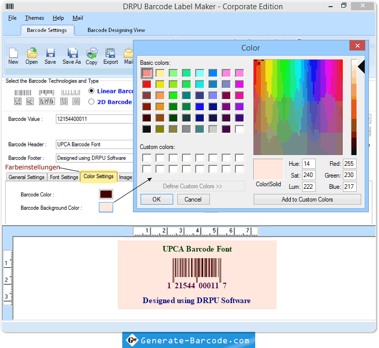The width and height of the screenshot is (379, 348).
Task: Click the first linear barcode sample icon
Action: (x=23, y=92)
